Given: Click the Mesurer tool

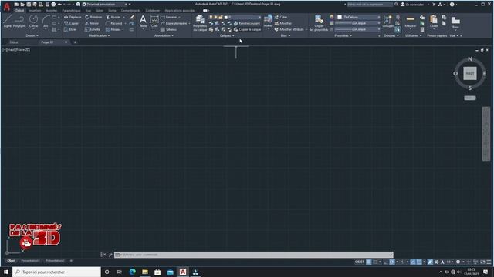Looking at the screenshot, I should pyautogui.click(x=410, y=22).
